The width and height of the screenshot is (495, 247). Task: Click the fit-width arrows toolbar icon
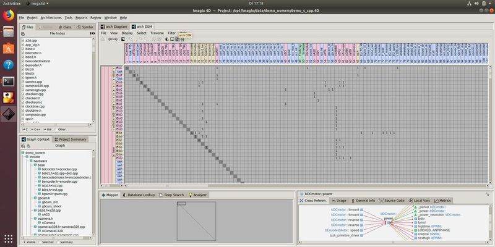[113, 39]
